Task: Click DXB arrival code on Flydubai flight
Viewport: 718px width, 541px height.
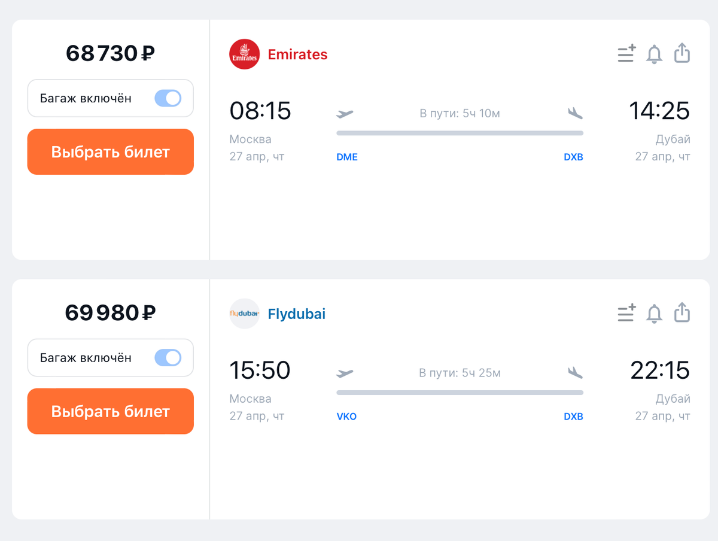Action: pyautogui.click(x=573, y=417)
